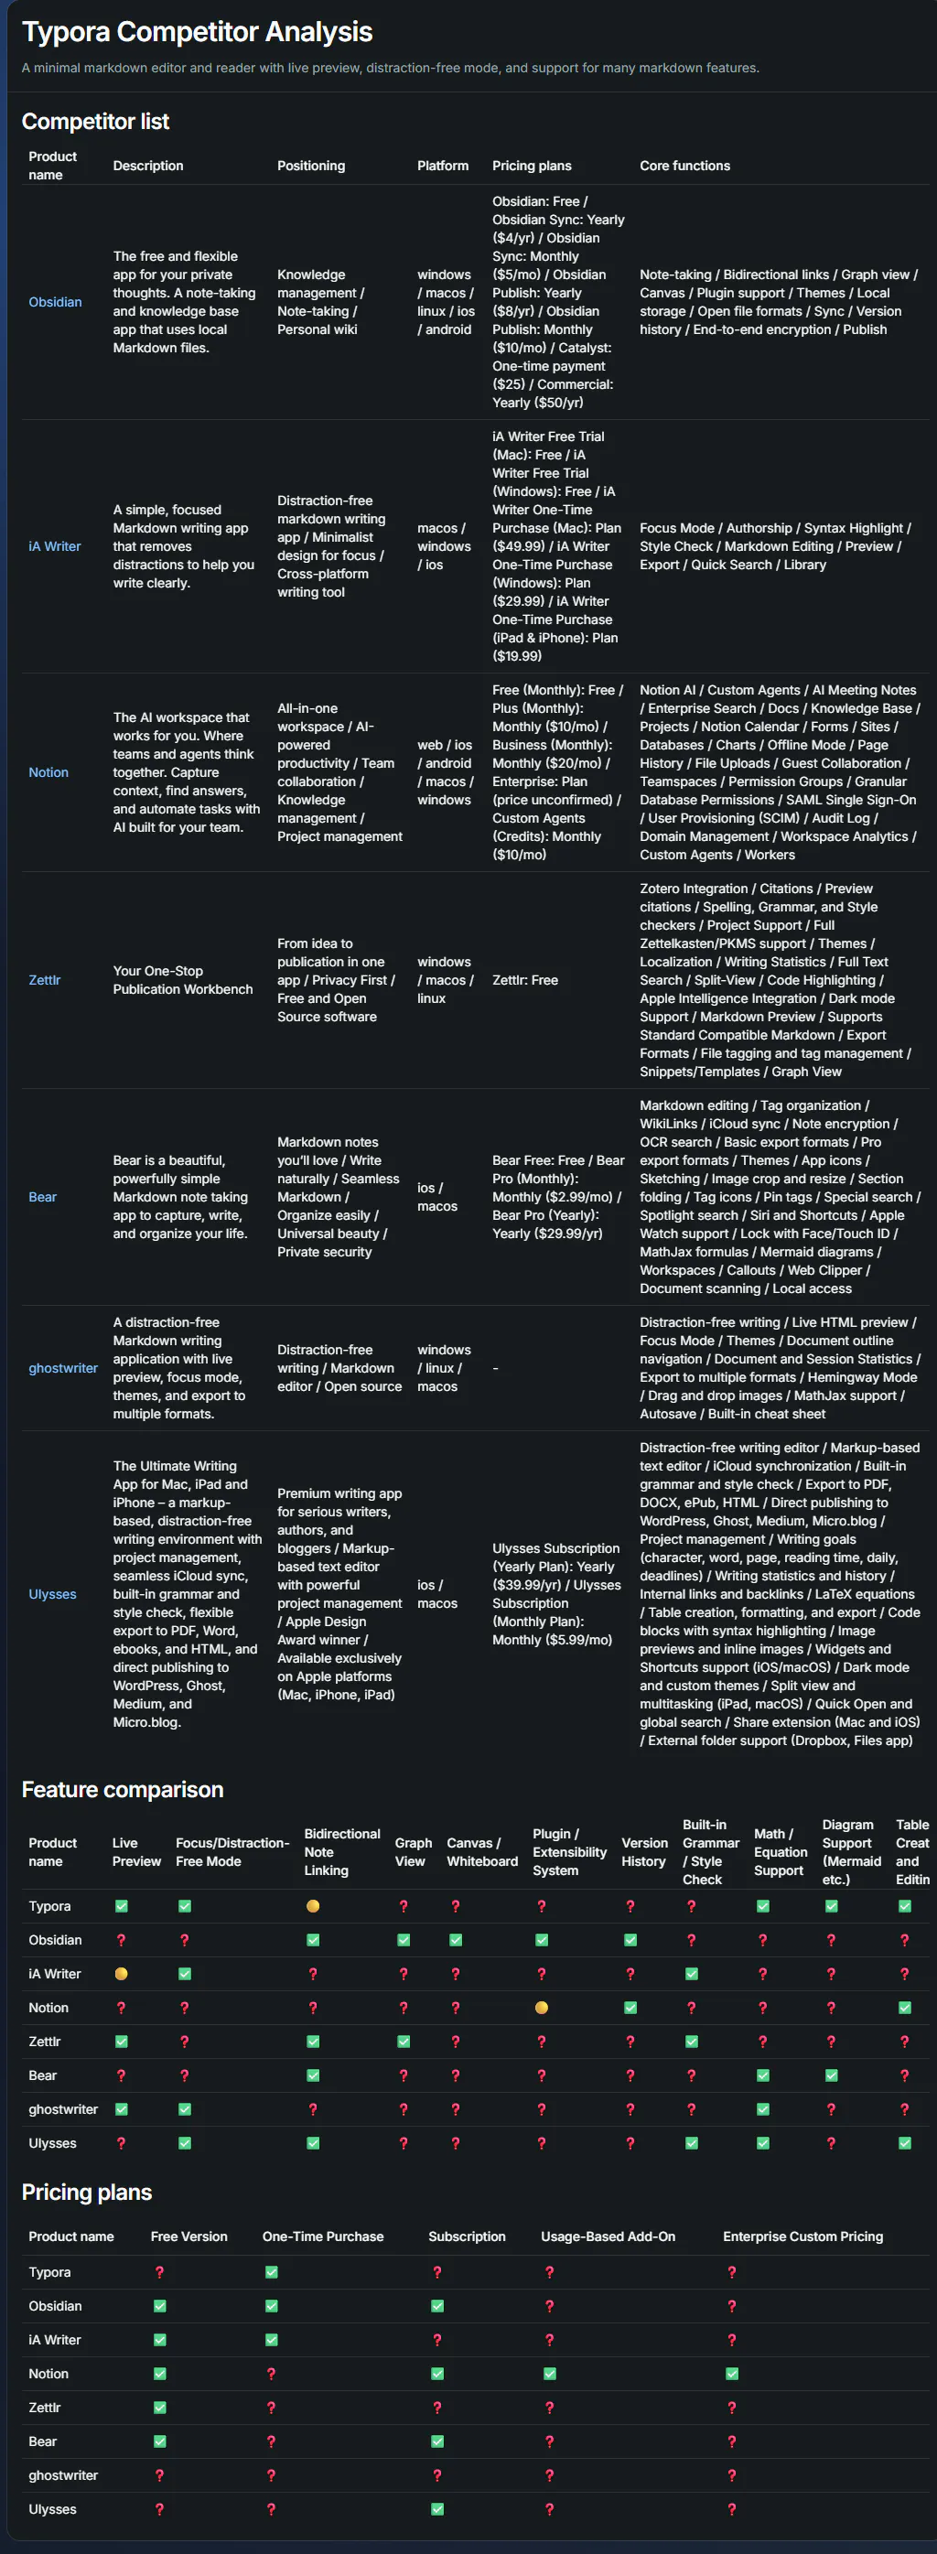Click the One-Time Purchase column header

[x=322, y=2236]
